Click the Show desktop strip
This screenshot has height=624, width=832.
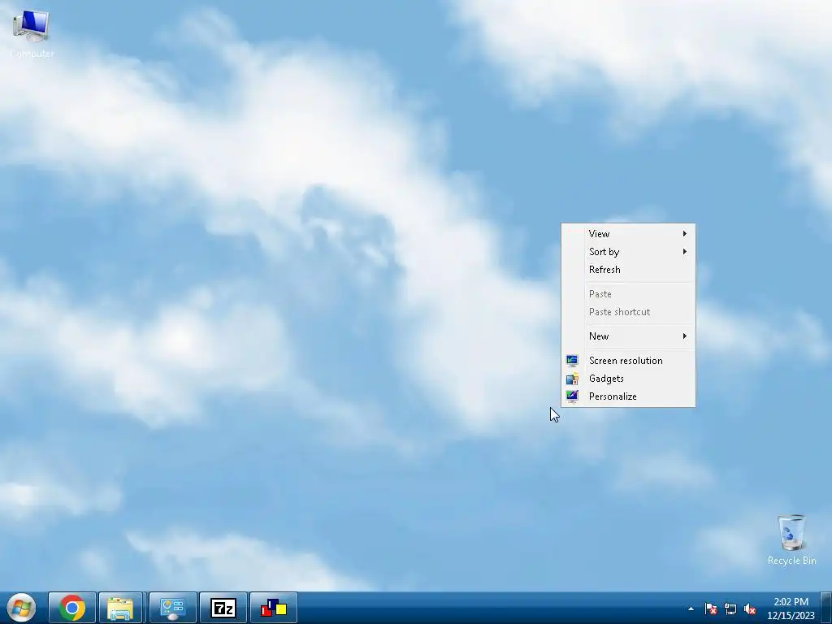click(825, 608)
